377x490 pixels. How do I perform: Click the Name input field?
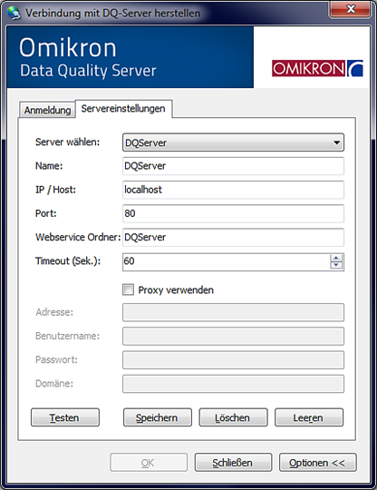(x=233, y=166)
